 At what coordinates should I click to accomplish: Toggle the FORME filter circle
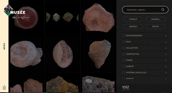coord(124,60)
